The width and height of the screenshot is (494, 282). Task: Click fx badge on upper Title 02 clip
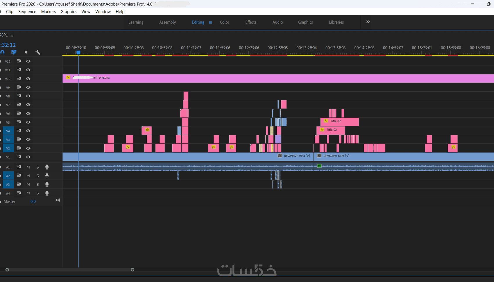click(x=326, y=121)
